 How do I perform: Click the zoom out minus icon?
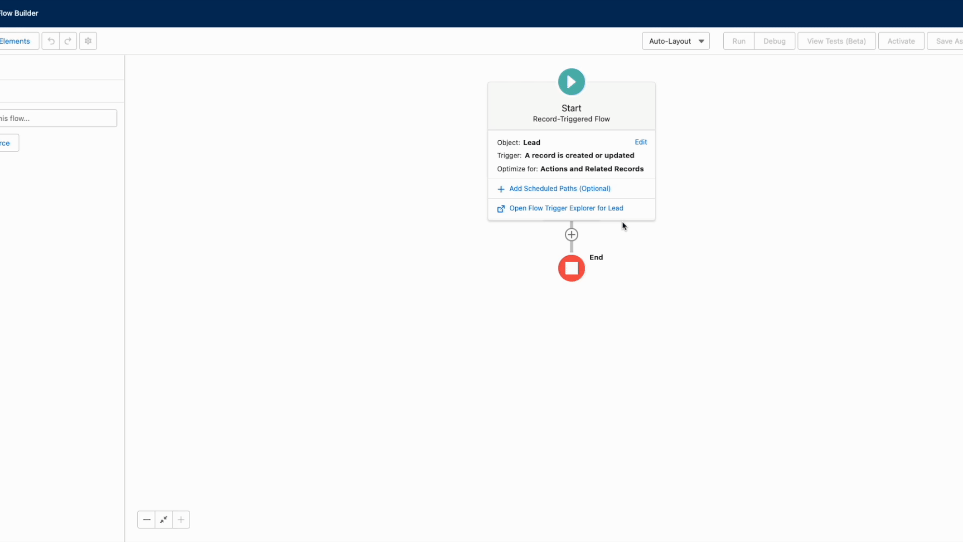pyautogui.click(x=146, y=519)
